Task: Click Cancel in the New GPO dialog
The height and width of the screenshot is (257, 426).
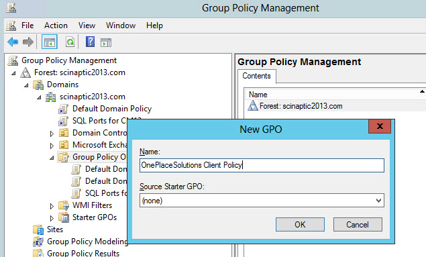Action: click(358, 224)
